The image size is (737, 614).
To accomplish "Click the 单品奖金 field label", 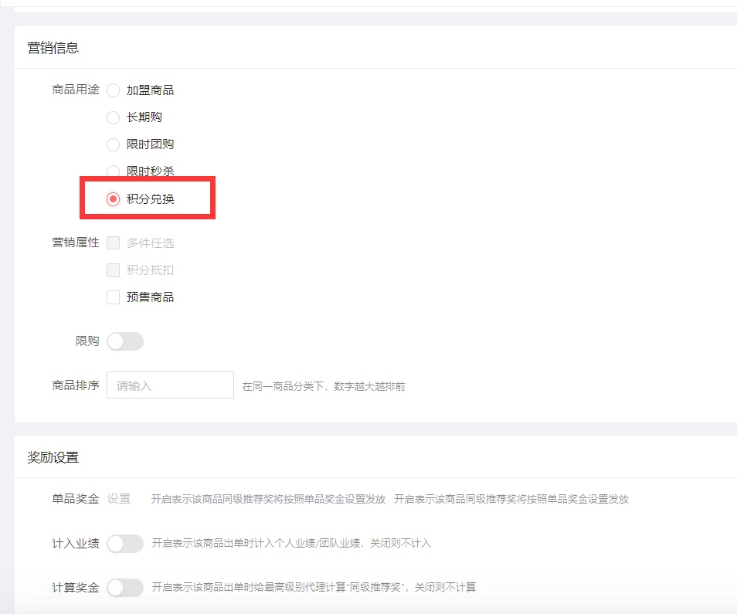I will [76, 499].
